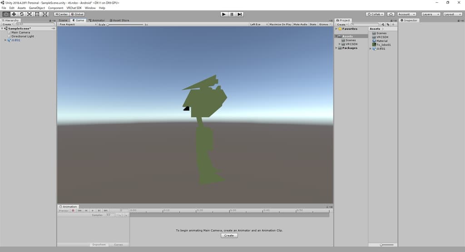The height and width of the screenshot is (252, 465).
Task: Switch to the Asset Store tab
Action: pos(119,20)
